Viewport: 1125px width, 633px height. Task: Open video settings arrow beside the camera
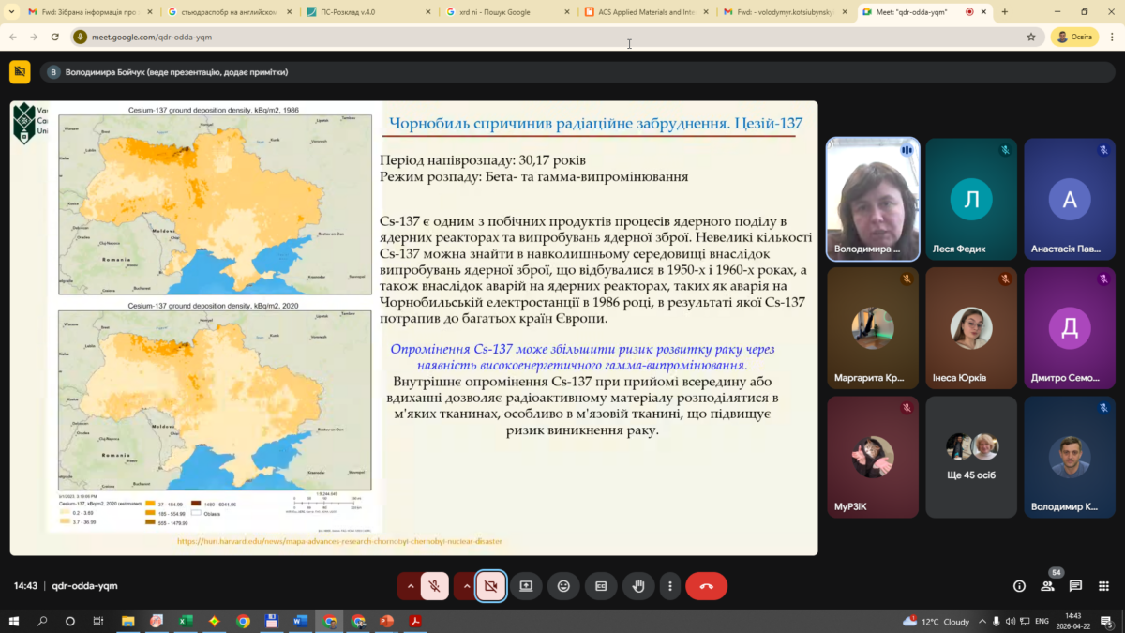click(x=466, y=586)
